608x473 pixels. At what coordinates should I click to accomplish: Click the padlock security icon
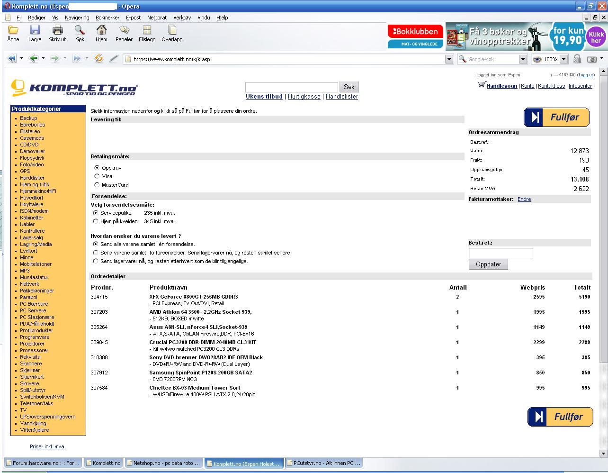(577, 59)
